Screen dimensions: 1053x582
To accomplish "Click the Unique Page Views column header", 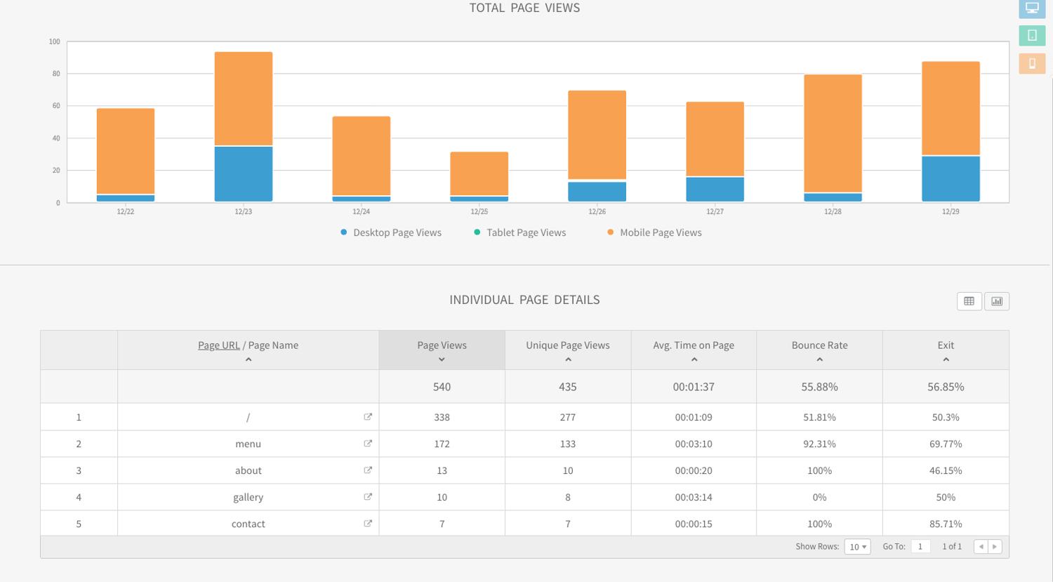I will point(567,345).
